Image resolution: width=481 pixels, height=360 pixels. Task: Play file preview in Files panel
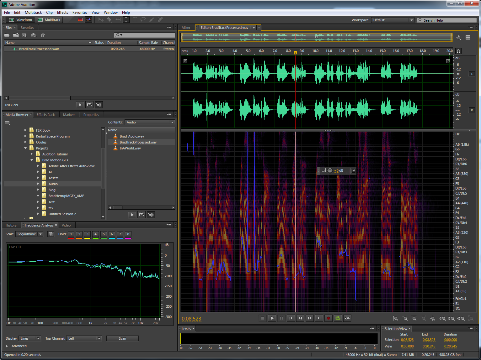tap(80, 105)
